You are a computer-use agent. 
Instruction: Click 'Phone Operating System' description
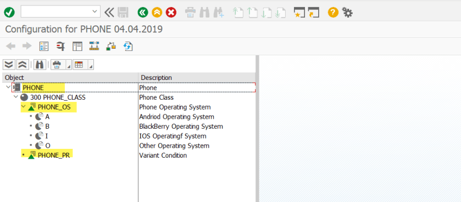click(175, 107)
